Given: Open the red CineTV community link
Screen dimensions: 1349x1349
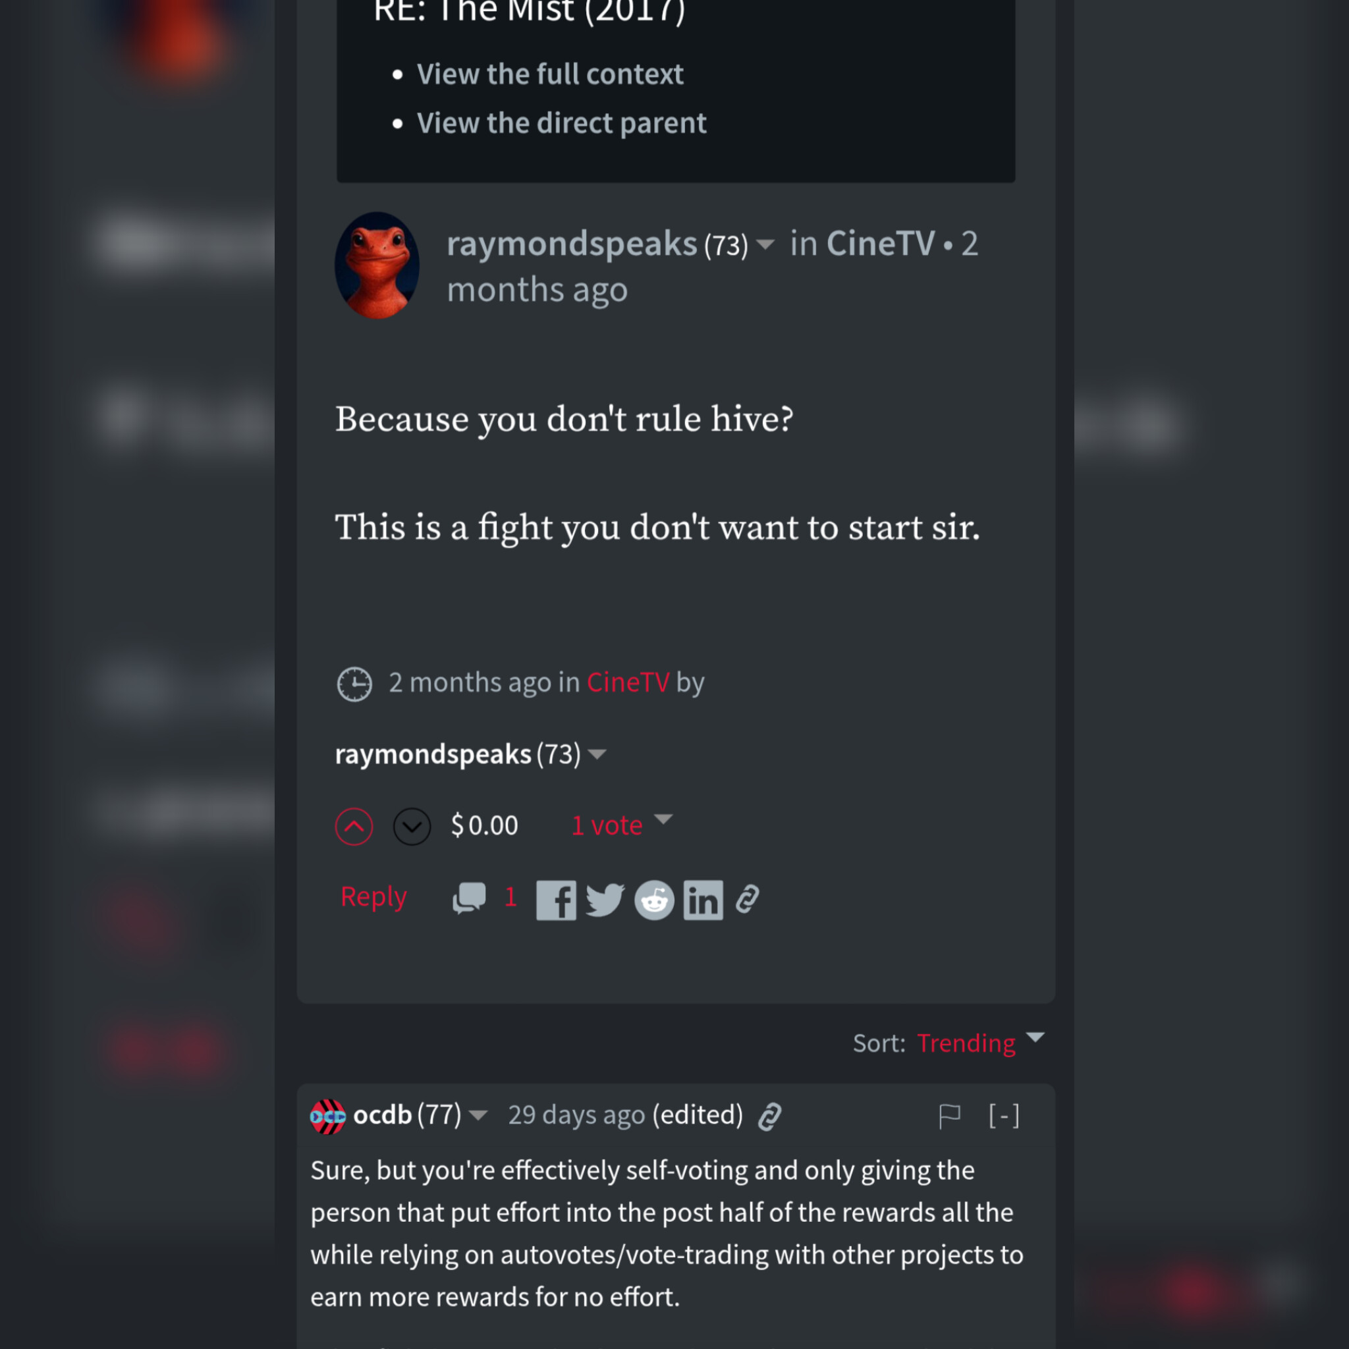Looking at the screenshot, I should coord(628,682).
